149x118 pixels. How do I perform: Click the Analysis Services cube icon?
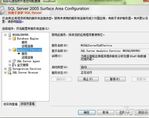tap(14, 50)
